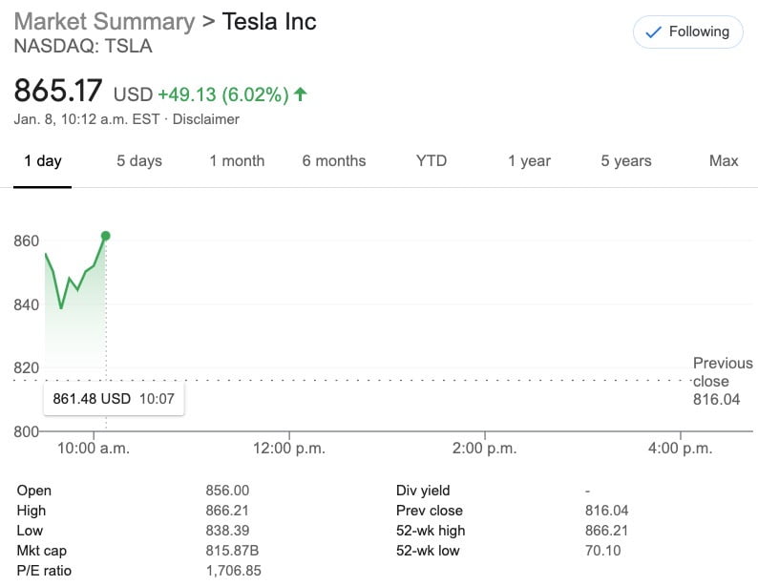View the 5 years chart range

(626, 161)
